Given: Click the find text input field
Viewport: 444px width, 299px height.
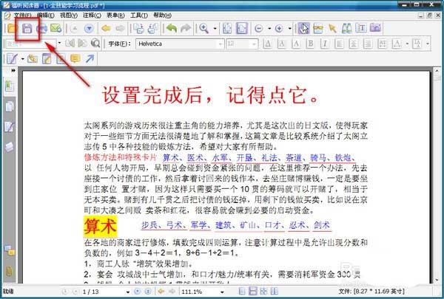Looking at the screenshot, I should tap(30, 44).
